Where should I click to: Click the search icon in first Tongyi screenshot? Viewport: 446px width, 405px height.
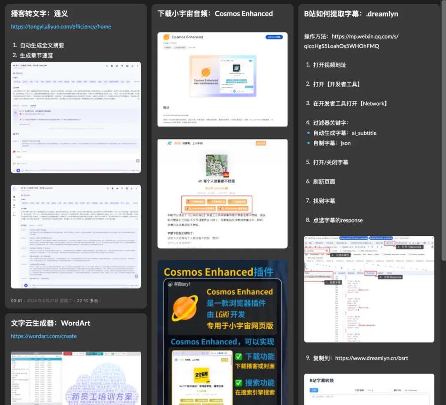coord(107,66)
